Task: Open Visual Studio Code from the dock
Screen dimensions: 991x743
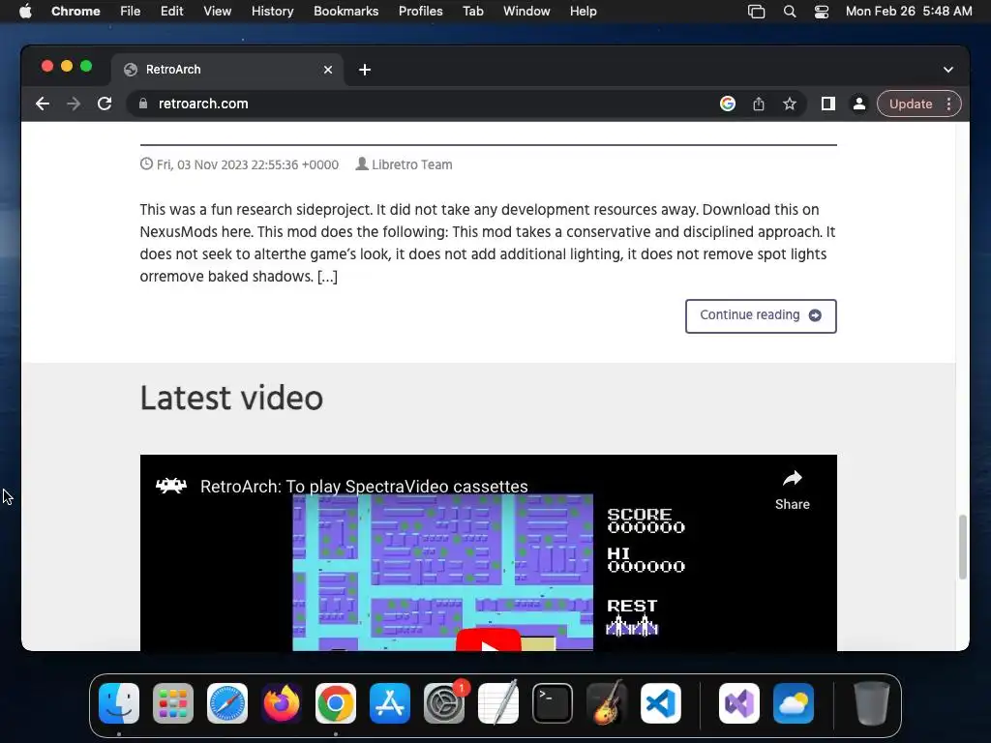Action: pyautogui.click(x=661, y=703)
